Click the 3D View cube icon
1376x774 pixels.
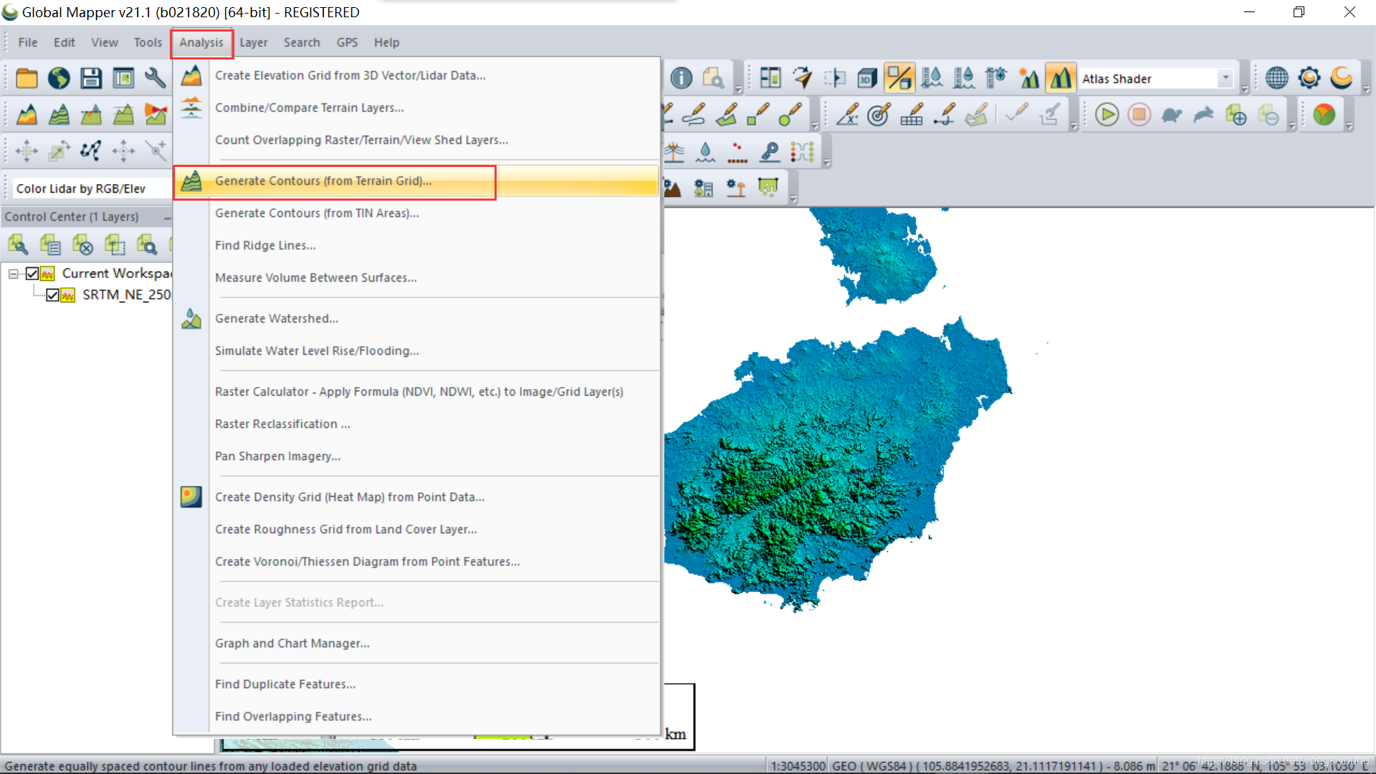tap(867, 77)
